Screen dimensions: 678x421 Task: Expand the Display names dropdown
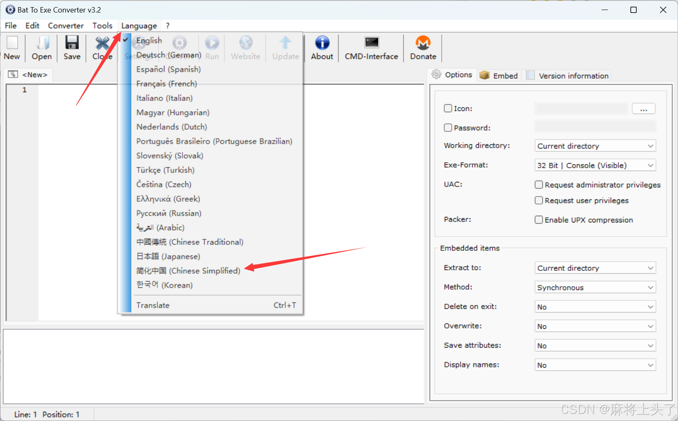595,365
